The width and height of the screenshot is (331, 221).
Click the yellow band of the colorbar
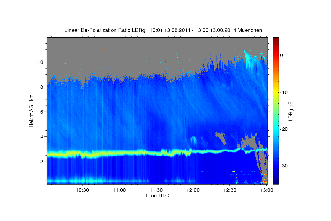(276, 92)
